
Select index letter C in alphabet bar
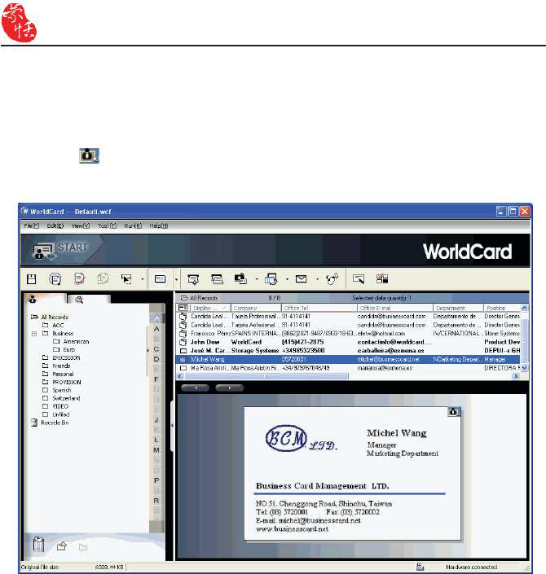(x=156, y=348)
